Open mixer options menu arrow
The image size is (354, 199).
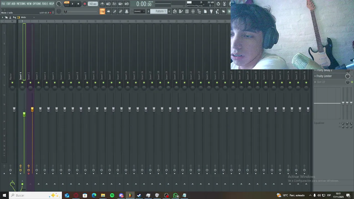(x=2, y=17)
